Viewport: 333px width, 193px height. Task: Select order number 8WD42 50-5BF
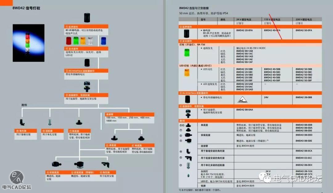pos(304,81)
